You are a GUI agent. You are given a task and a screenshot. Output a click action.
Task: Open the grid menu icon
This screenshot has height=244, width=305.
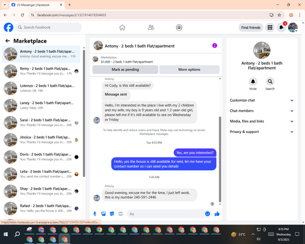270,27
